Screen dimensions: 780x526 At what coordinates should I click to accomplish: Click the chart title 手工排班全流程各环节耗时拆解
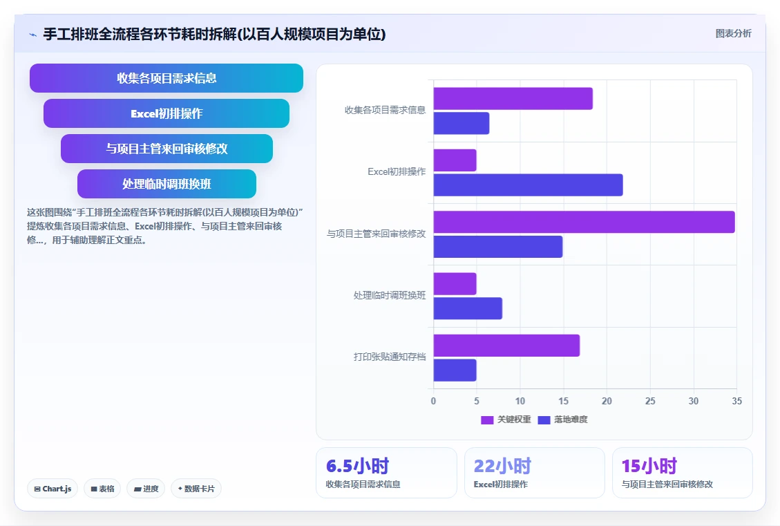coord(214,34)
